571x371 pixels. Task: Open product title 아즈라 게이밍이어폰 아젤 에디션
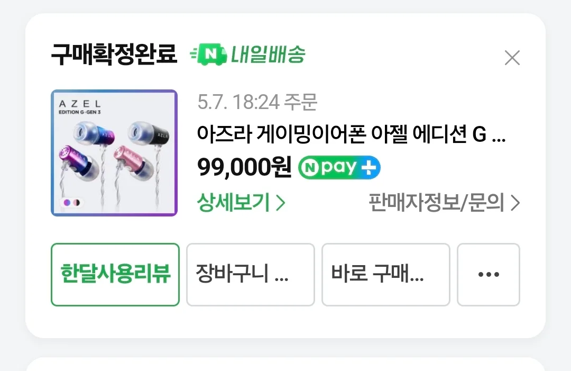tap(351, 133)
